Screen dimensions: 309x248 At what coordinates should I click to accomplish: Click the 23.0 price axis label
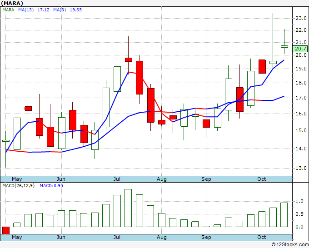(x=301, y=18)
